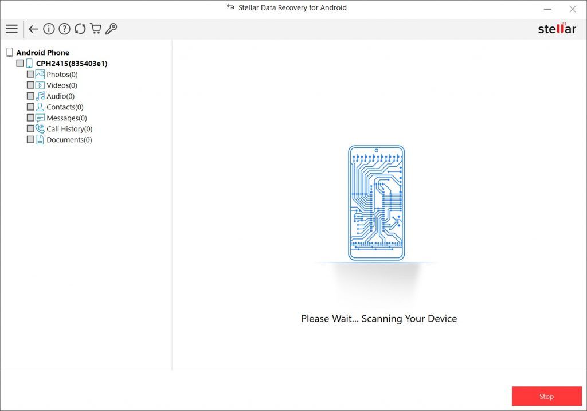The image size is (587, 411).
Task: Open help question mark icon
Action: (64, 29)
